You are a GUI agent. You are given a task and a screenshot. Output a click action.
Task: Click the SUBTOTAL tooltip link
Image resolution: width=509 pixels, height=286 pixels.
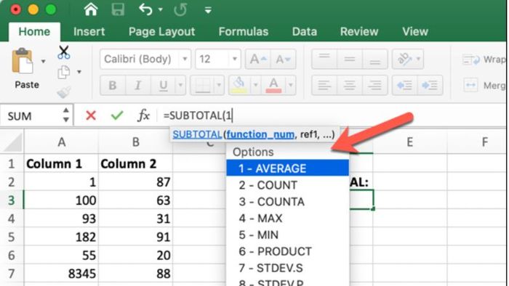pos(197,134)
